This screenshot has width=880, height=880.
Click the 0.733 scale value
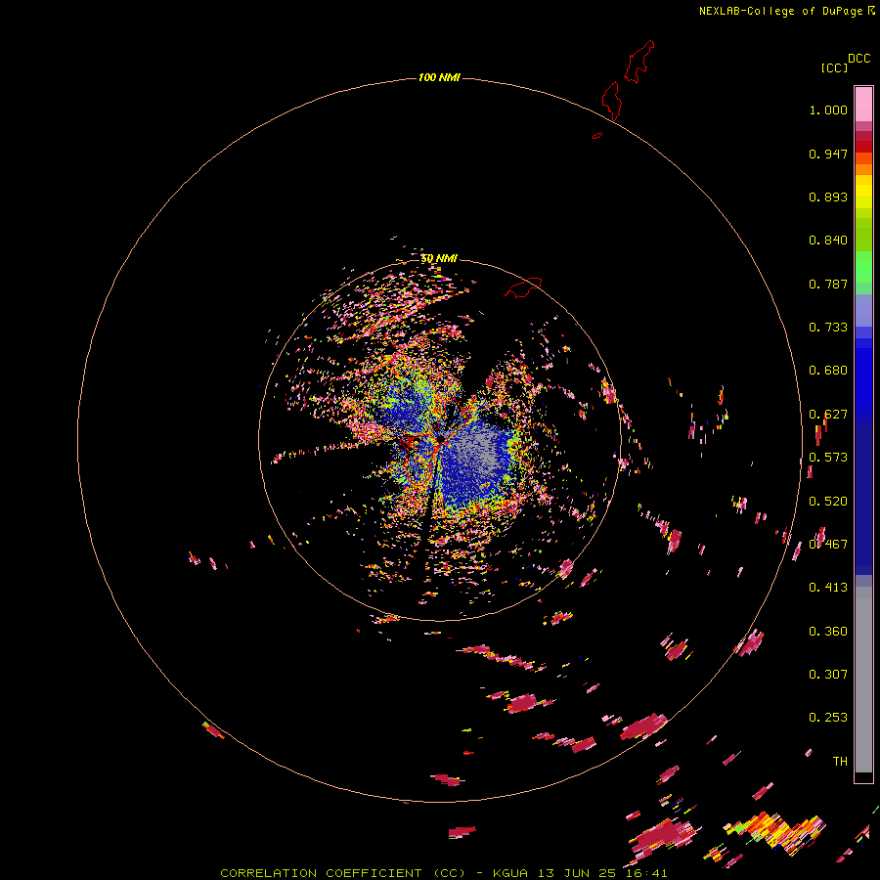[828, 328]
